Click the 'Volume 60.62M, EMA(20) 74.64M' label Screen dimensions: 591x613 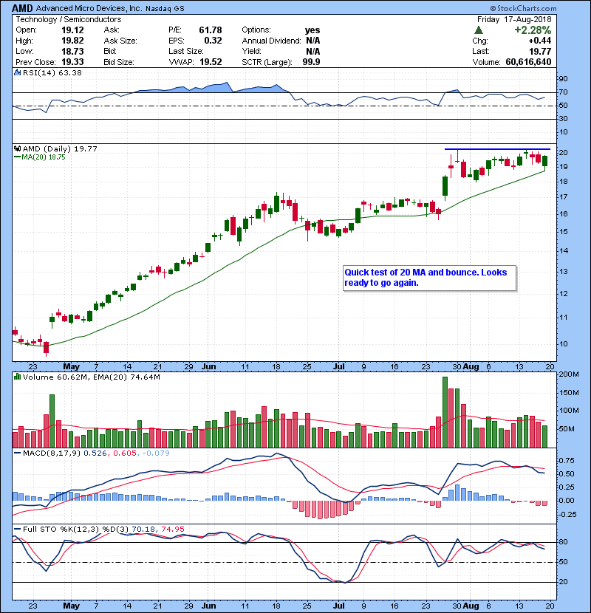[92, 377]
